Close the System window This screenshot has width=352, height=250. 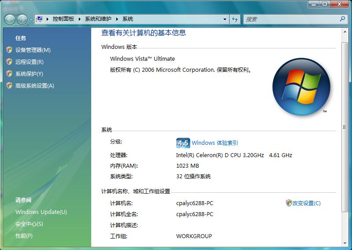pos(339,4)
